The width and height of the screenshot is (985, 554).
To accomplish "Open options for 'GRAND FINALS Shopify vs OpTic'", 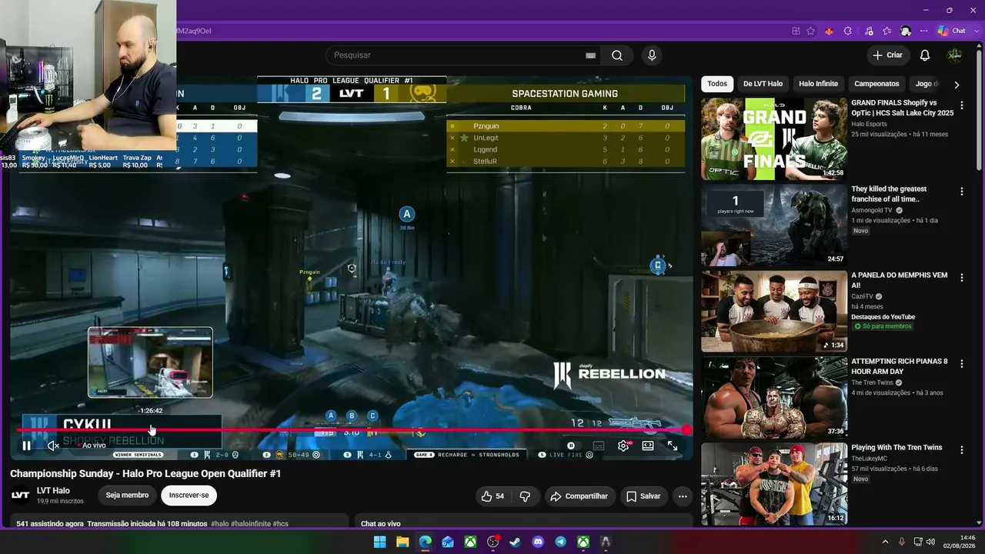I will 961,105.
